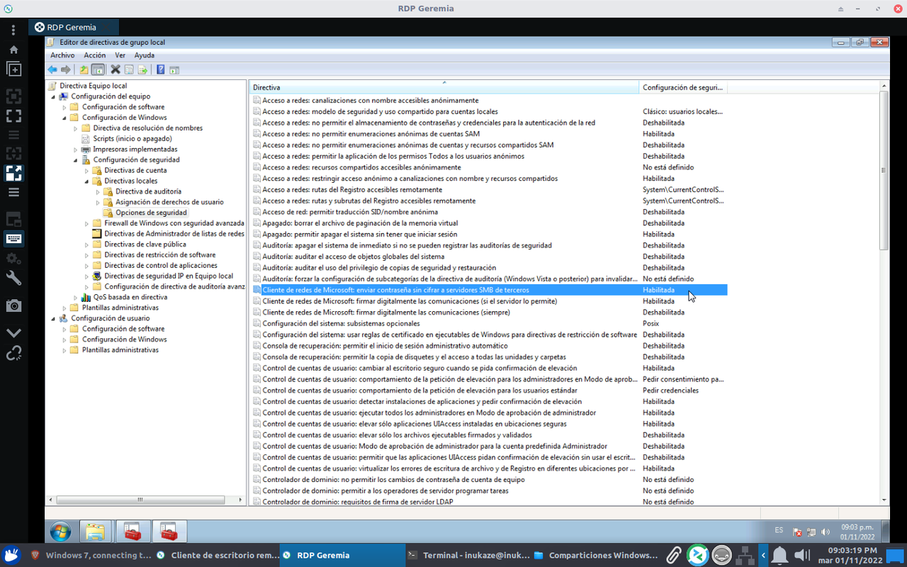Click the disconnect link sidebar icon

coord(13,353)
